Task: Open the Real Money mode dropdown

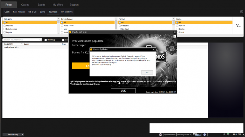Action: point(13,135)
